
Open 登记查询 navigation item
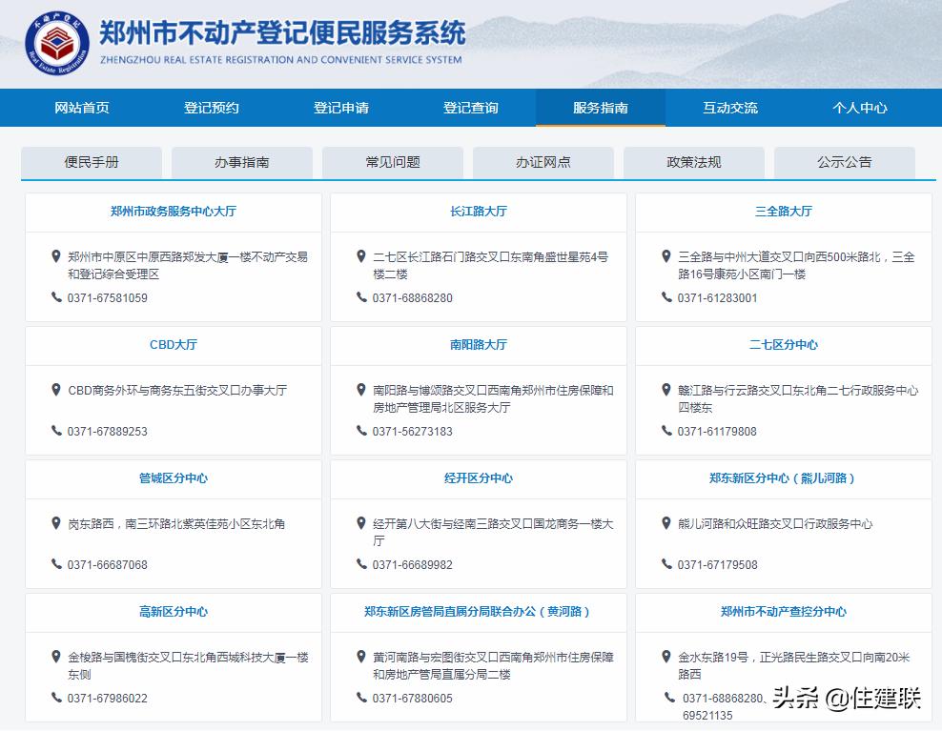click(471, 108)
